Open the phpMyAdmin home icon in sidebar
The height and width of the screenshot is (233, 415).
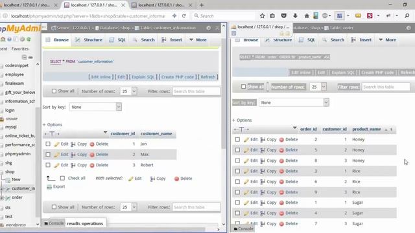click(x=3, y=39)
